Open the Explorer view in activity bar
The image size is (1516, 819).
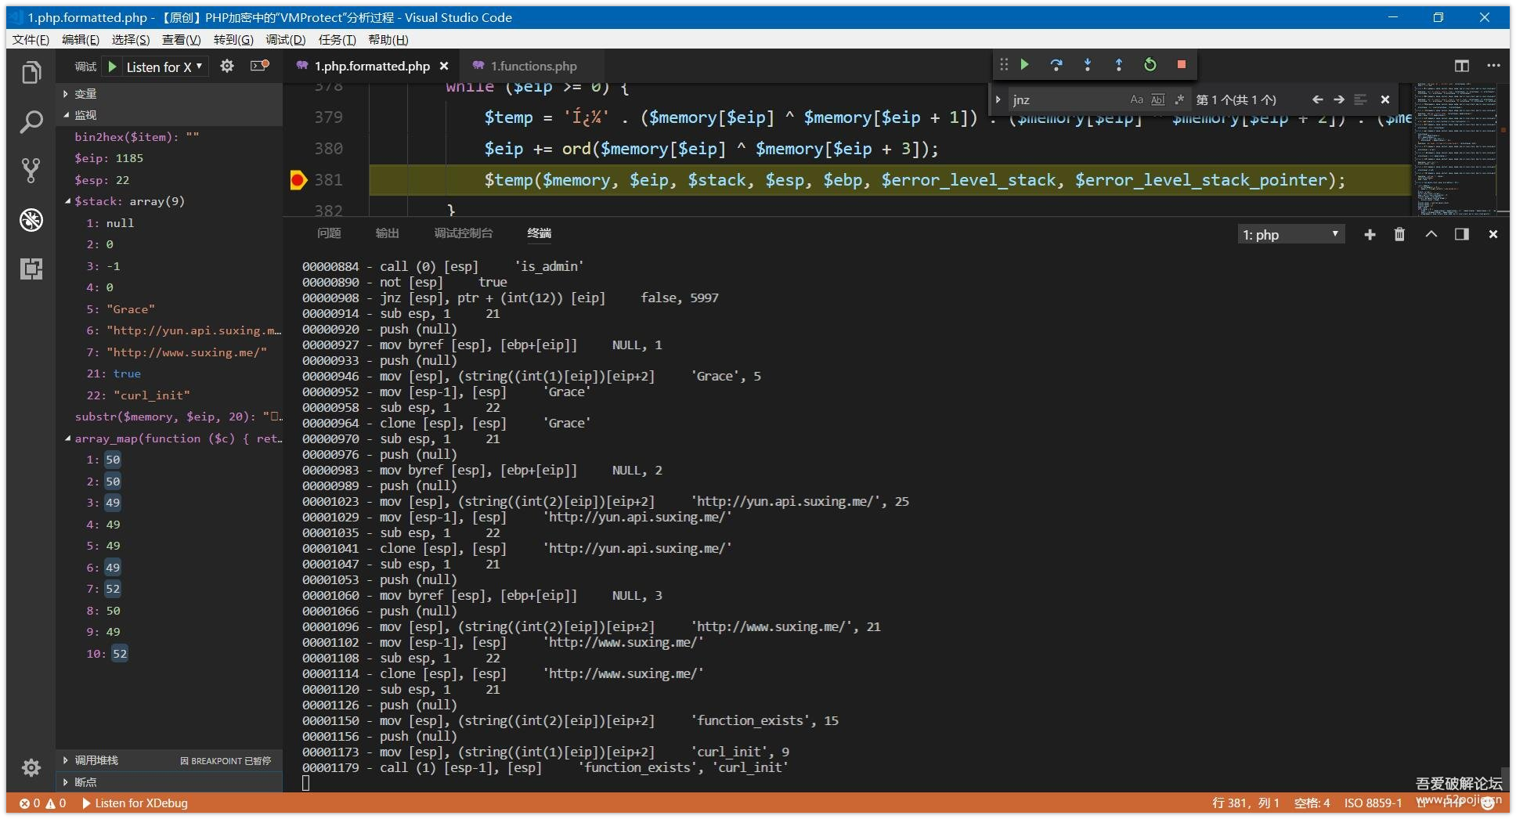(31, 73)
